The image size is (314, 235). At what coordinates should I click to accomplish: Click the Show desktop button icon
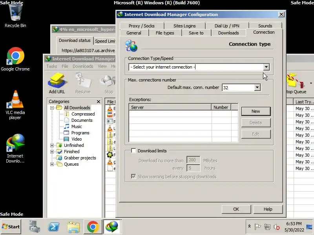(x=309, y=227)
